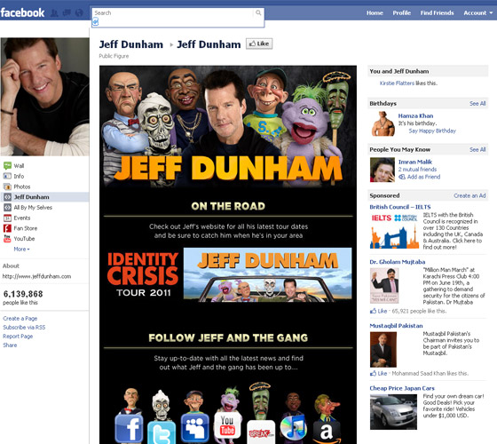Click the Imran Malik profile thumbnail
The image size is (497, 444).
(x=383, y=170)
